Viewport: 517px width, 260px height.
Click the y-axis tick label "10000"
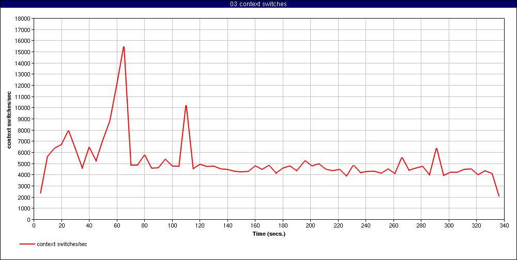[x=23, y=108]
